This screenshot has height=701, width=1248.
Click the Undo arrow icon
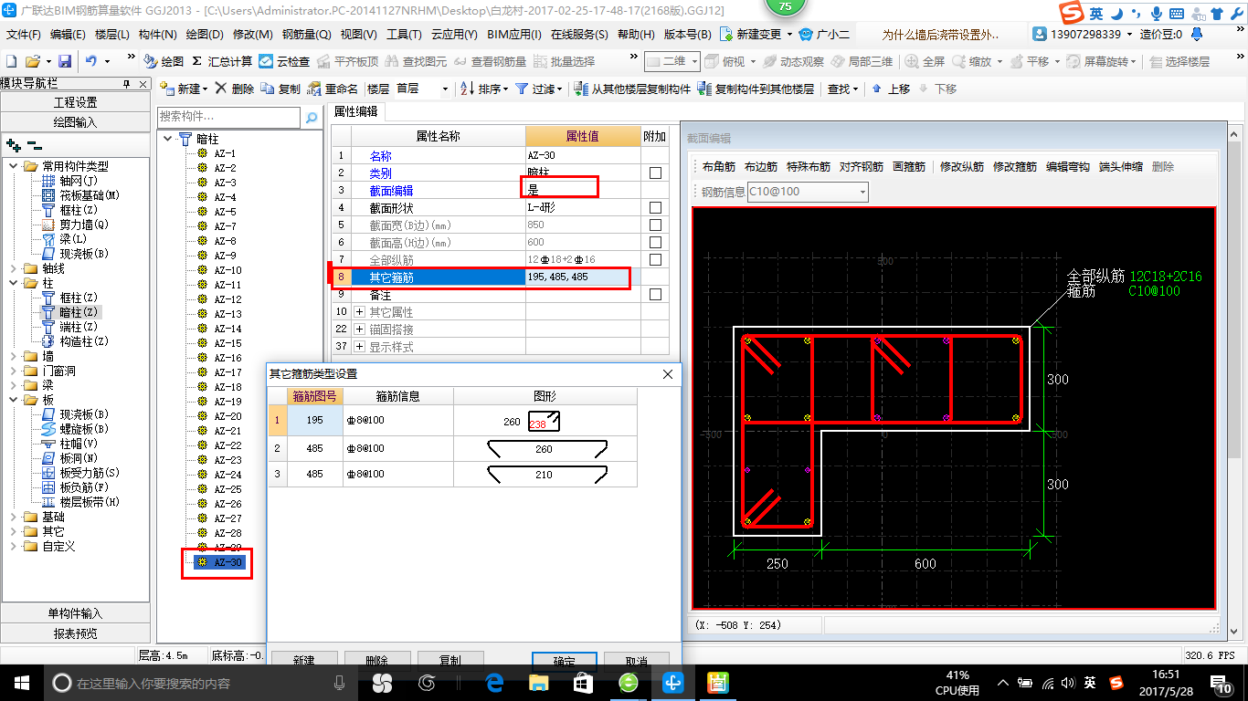point(91,61)
